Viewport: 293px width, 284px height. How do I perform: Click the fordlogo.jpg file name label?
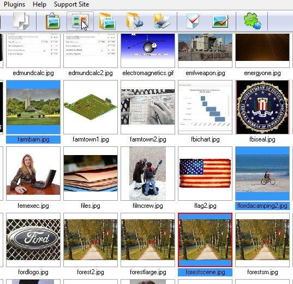[x=33, y=272]
